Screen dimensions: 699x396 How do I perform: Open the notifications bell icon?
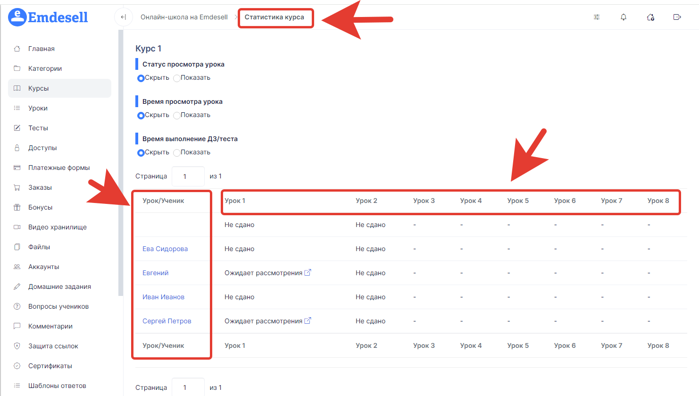(x=624, y=17)
